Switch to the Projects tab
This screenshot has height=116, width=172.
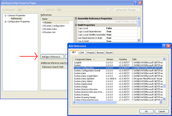click(x=91, y=53)
